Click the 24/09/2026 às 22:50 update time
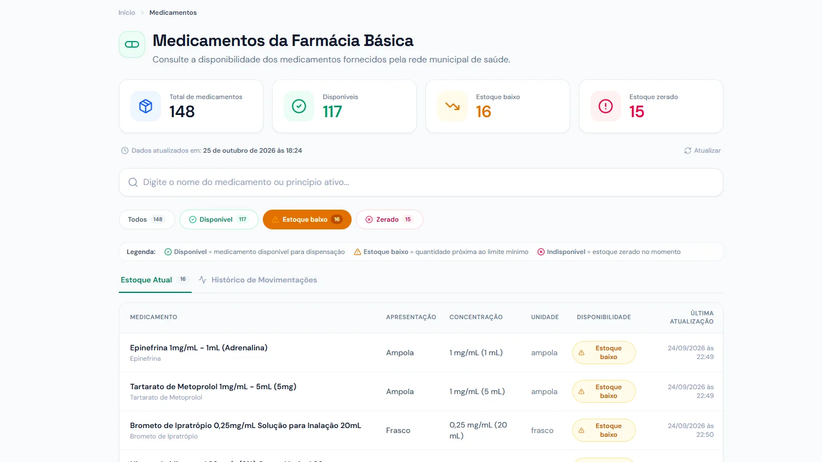Viewport: 822px width, 462px height. pyautogui.click(x=691, y=430)
